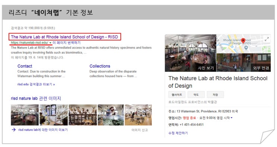Open fifth related image of classroom tables
Viewport: 277px width, 147px height.
[x=138, y=115]
